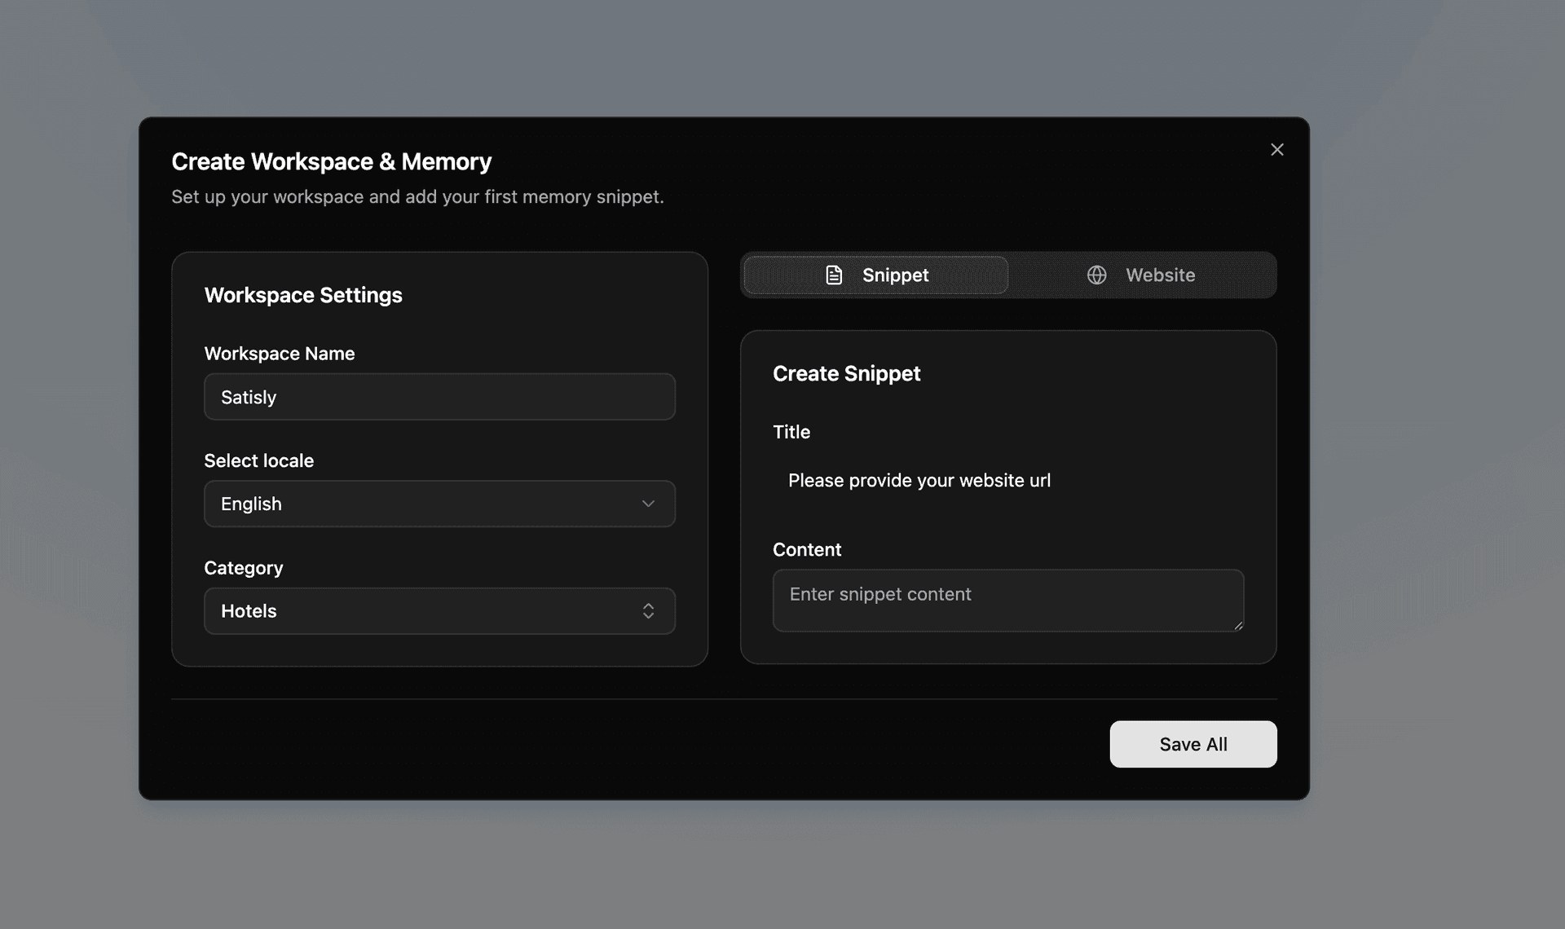Click the 'Set up your workspace' subtitle text
Viewport: 1565px width, 929px height.
pyautogui.click(x=417, y=197)
